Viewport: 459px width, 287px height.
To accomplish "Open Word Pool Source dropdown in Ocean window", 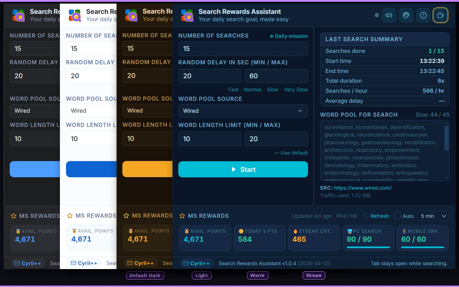I will click(243, 111).
